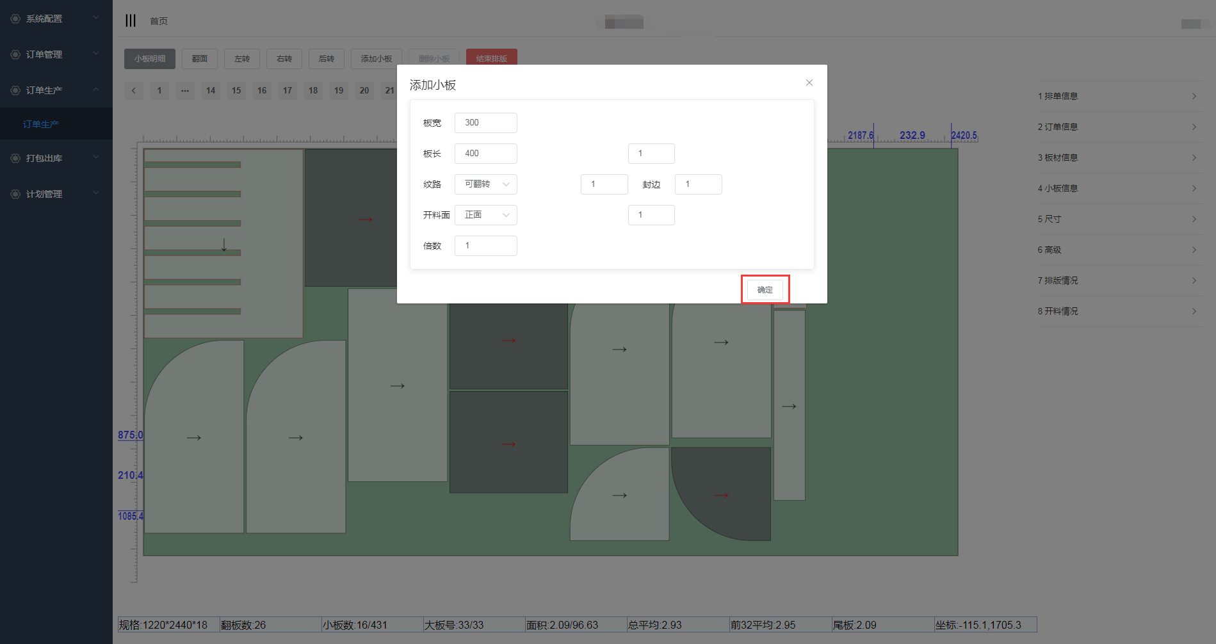Open the 开料面 dropdown
The image size is (1216, 644).
pos(486,215)
